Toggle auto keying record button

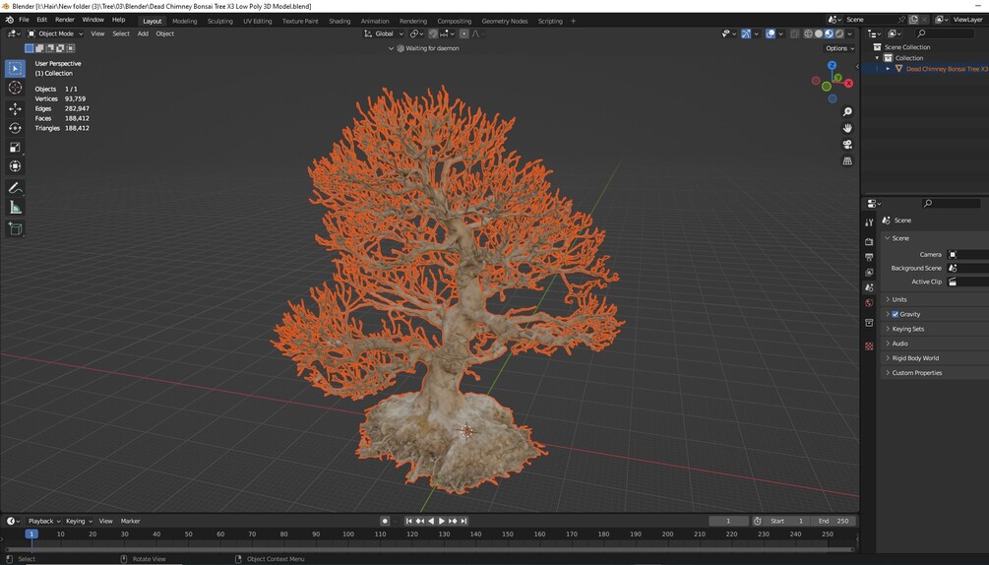385,521
